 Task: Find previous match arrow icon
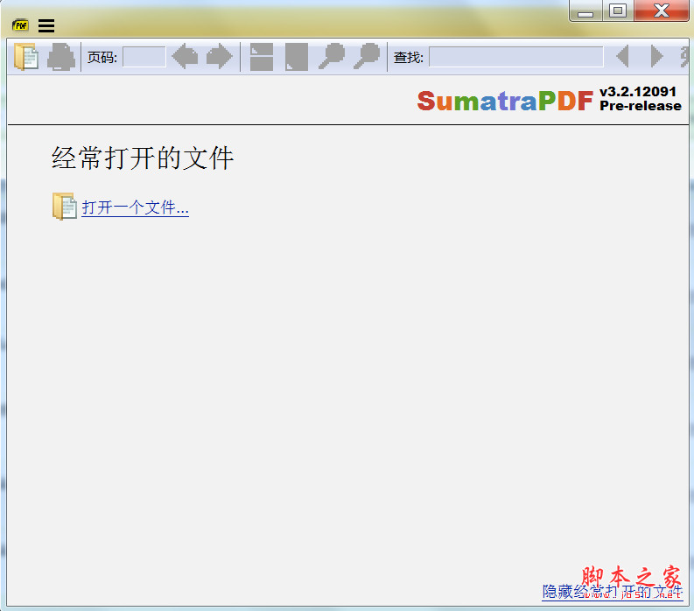click(x=623, y=57)
